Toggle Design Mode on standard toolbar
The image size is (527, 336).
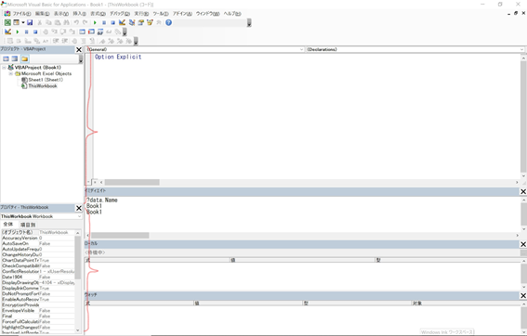tap(122, 22)
